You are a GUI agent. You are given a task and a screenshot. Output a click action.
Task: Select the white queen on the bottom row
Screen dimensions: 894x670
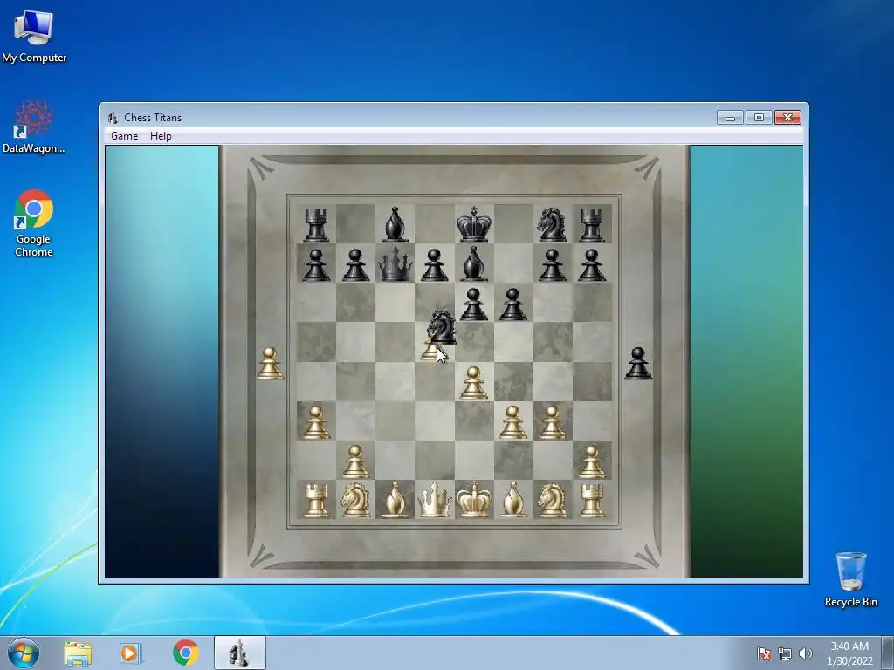tap(435, 500)
